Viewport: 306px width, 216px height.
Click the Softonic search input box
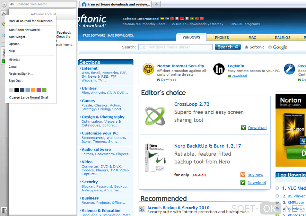(x=175, y=47)
